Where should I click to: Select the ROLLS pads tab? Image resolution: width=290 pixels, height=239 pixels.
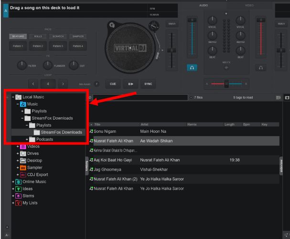pyautogui.click(x=38, y=36)
